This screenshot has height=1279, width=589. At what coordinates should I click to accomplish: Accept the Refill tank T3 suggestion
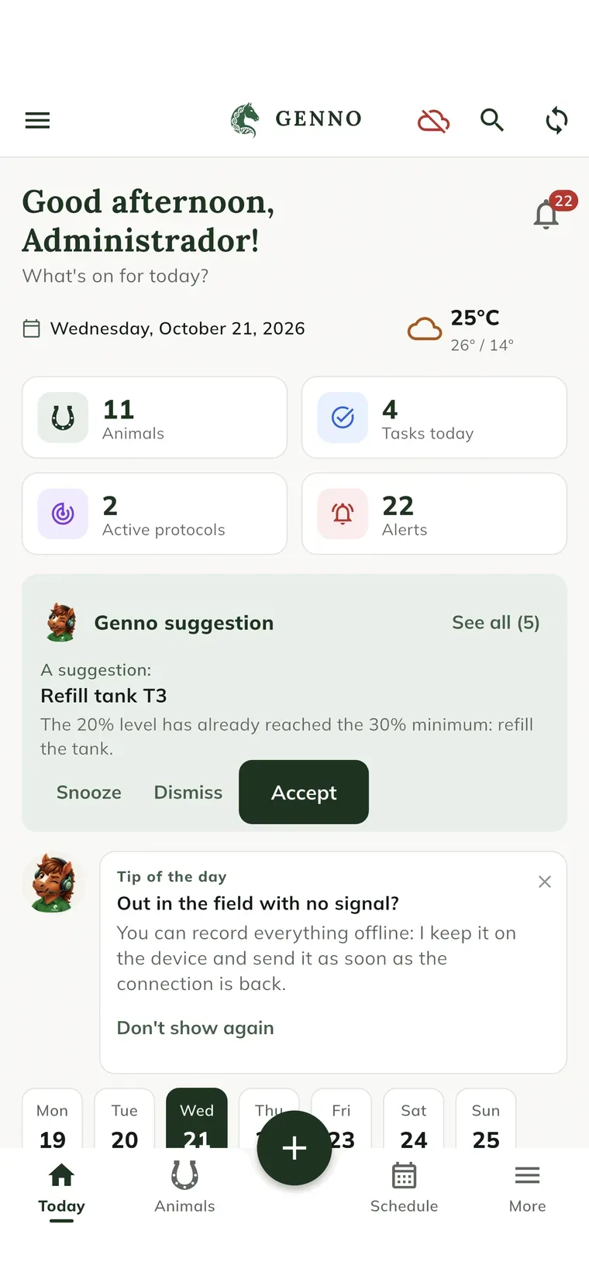[x=304, y=792]
